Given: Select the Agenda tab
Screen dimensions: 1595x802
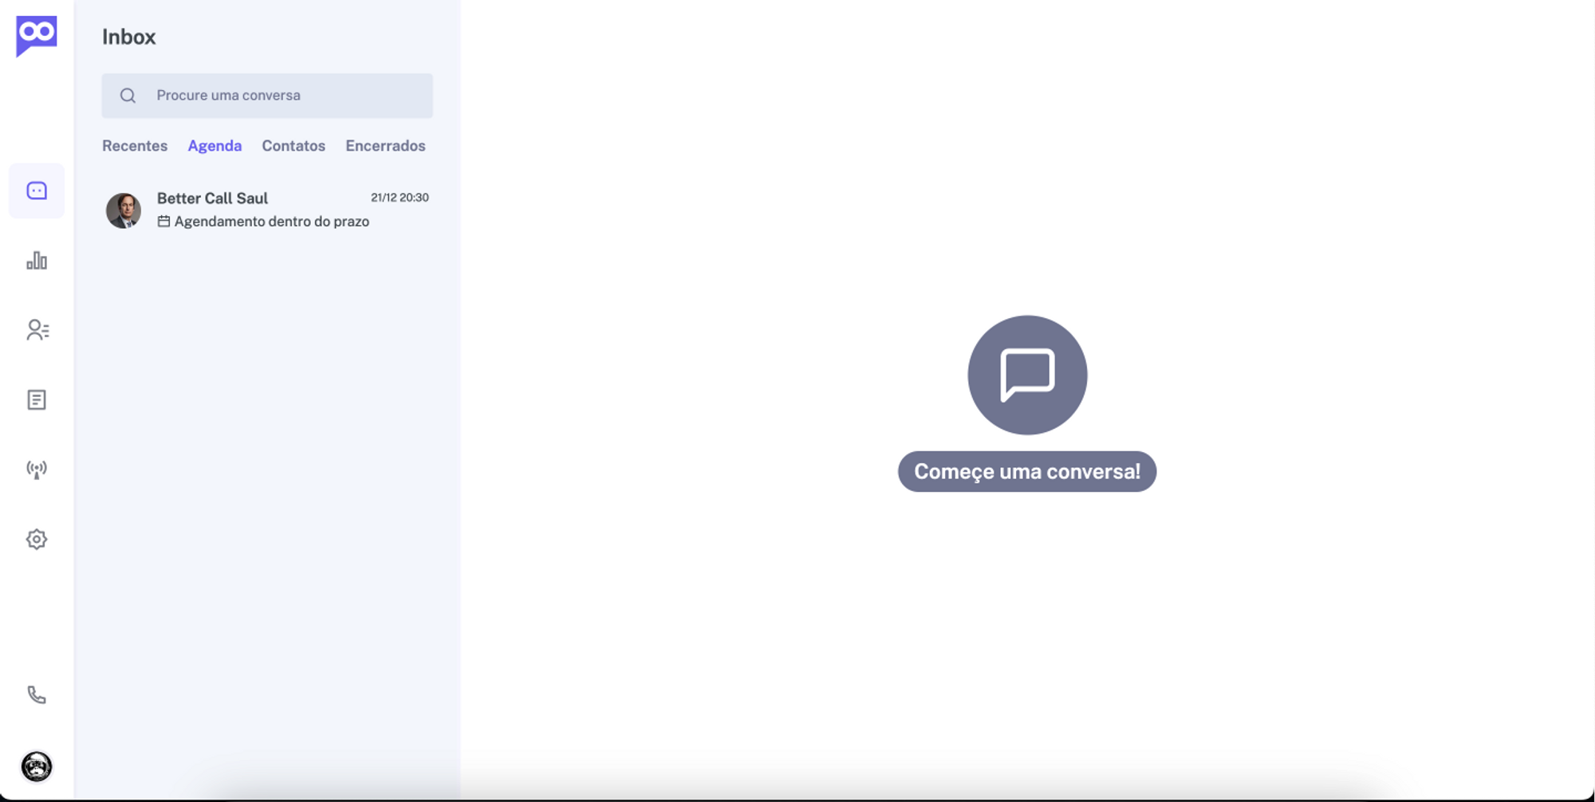Looking at the screenshot, I should tap(215, 146).
